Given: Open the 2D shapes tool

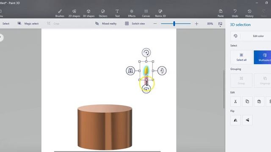Looking at the screenshot, I should click(74, 13).
